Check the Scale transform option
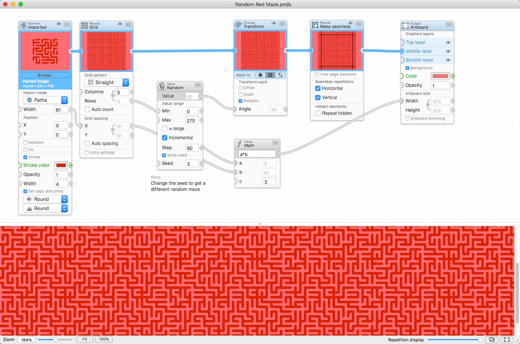 click(x=240, y=95)
